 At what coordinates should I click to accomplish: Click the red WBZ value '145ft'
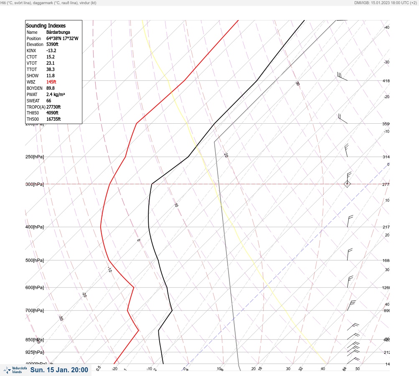pos(51,82)
